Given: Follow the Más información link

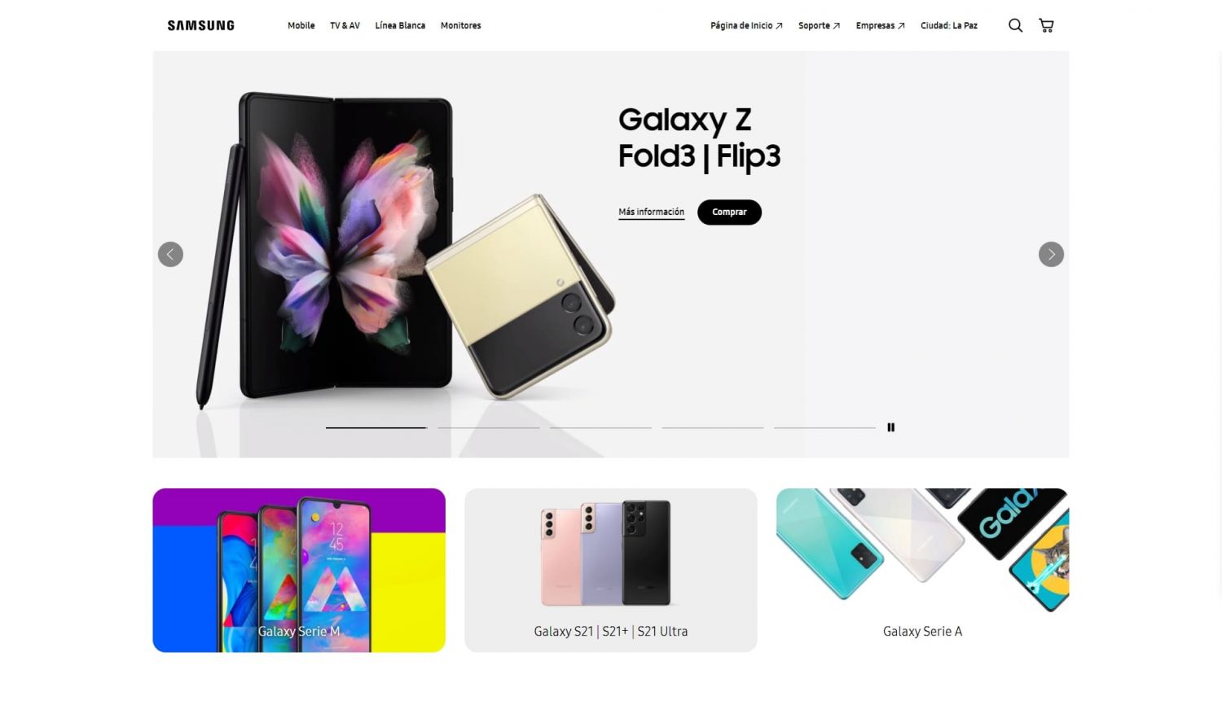Looking at the screenshot, I should pyautogui.click(x=651, y=212).
